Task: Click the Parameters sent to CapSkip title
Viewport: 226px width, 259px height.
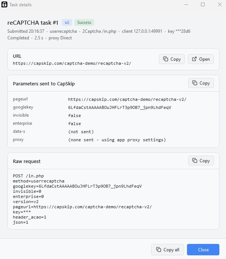Action: tap(44, 84)
